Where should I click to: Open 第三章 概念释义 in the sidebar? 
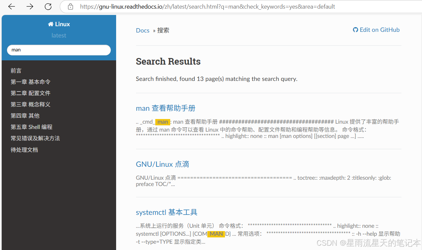pos(31,104)
